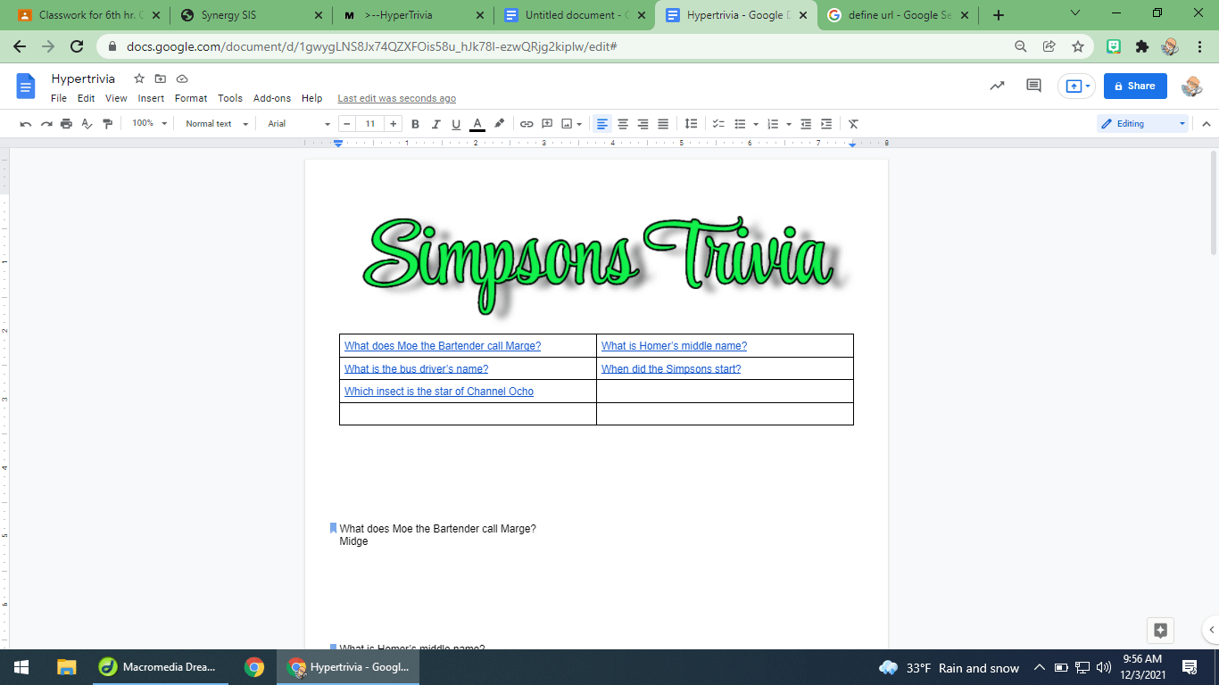Click the font size input field
1219x685 pixels.
click(369, 124)
